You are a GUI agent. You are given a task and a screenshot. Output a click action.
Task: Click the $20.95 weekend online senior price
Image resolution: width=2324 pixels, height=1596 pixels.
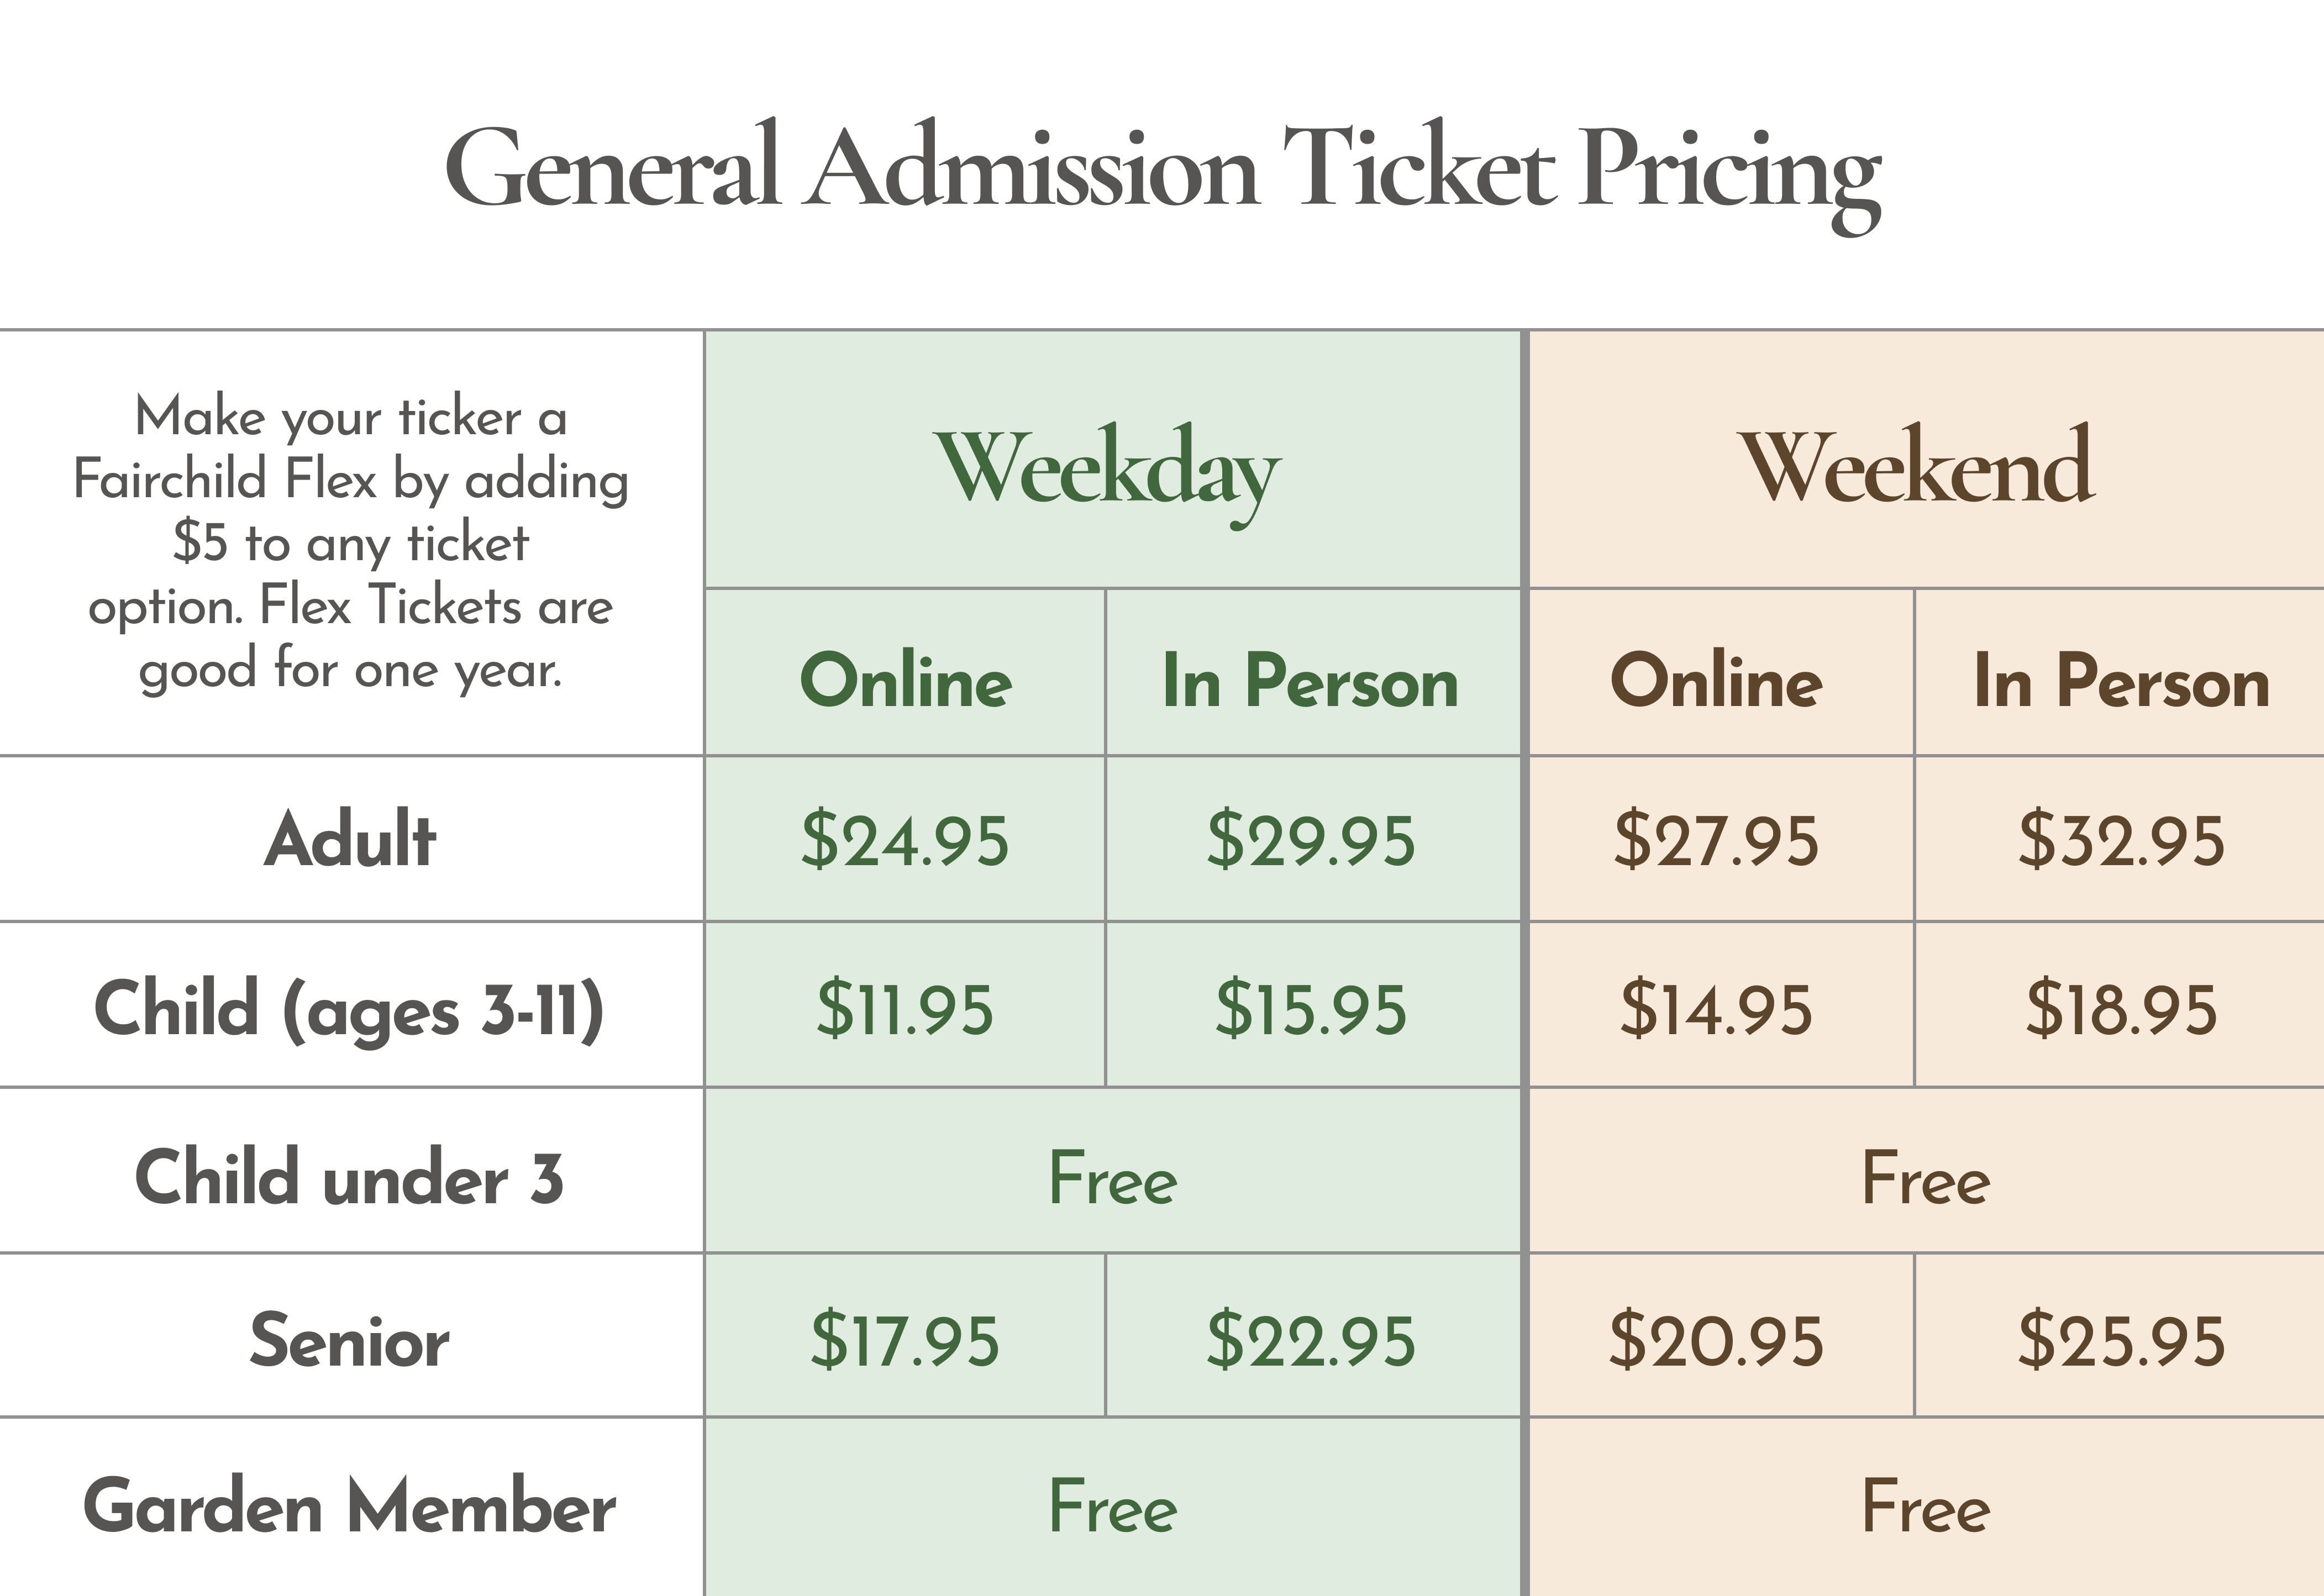pos(1716,1341)
